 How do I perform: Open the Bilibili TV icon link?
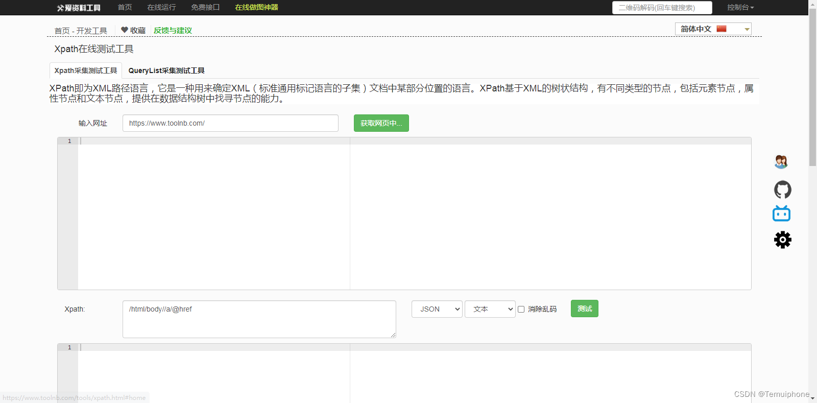click(x=781, y=214)
